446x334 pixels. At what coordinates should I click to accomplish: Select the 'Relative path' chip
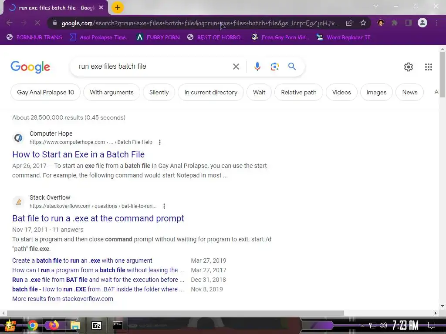(x=299, y=92)
